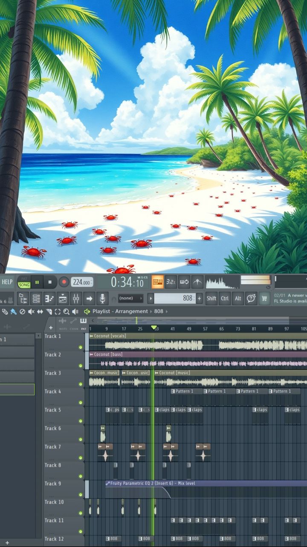307x547 pixels.
Task: Adjust the 224 tempo field
Action: tap(81, 282)
